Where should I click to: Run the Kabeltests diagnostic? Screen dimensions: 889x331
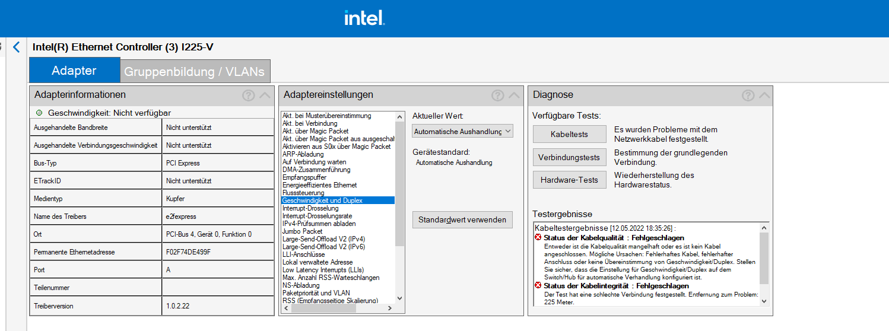(x=569, y=134)
